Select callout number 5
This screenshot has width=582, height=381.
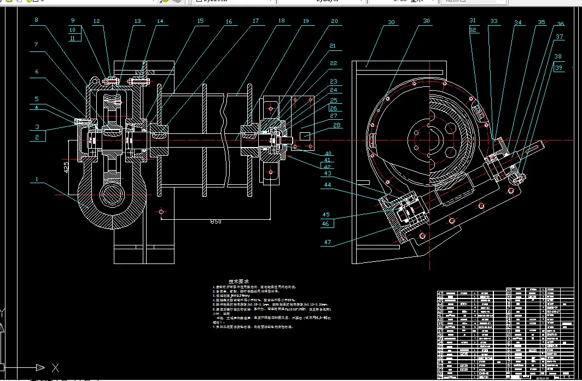(x=37, y=99)
